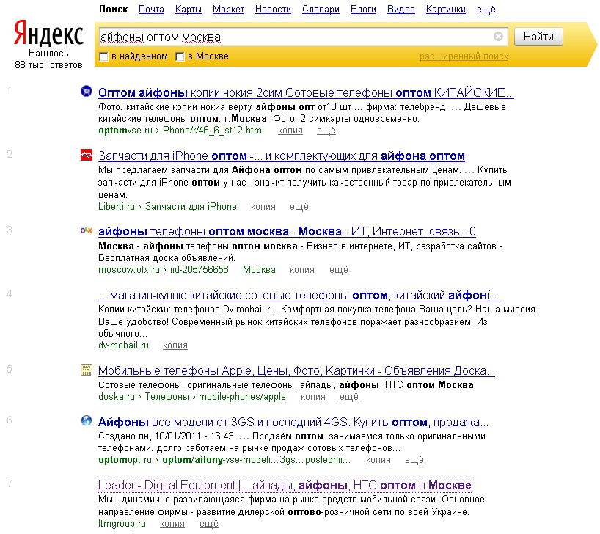Open result 'Leader - Digital Equipment'
Viewport: 600px width, 534px height.
point(285,486)
